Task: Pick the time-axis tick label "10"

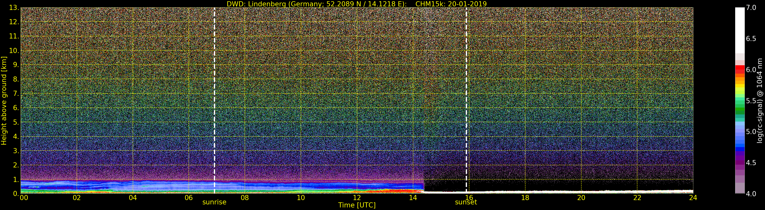Action: [301, 198]
